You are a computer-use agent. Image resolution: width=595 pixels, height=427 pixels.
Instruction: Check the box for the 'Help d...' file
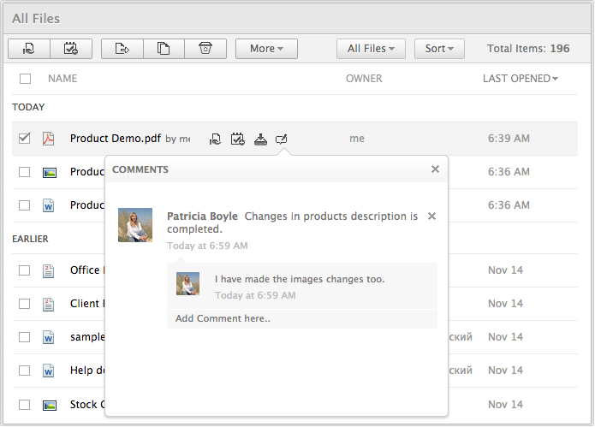coord(25,371)
